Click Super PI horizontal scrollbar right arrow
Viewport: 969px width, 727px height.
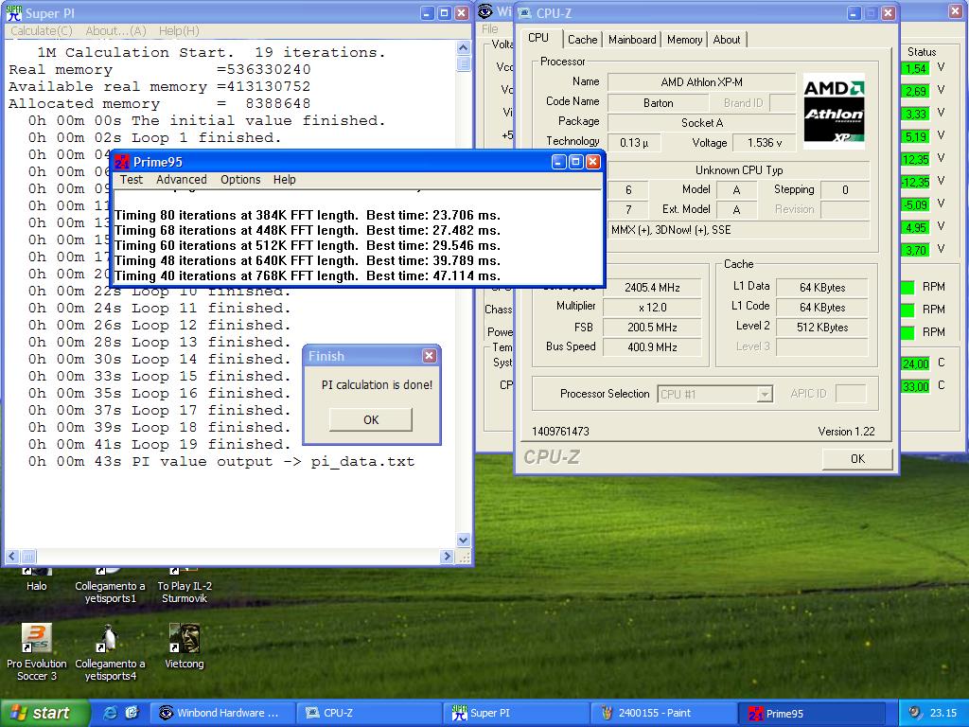click(x=448, y=557)
